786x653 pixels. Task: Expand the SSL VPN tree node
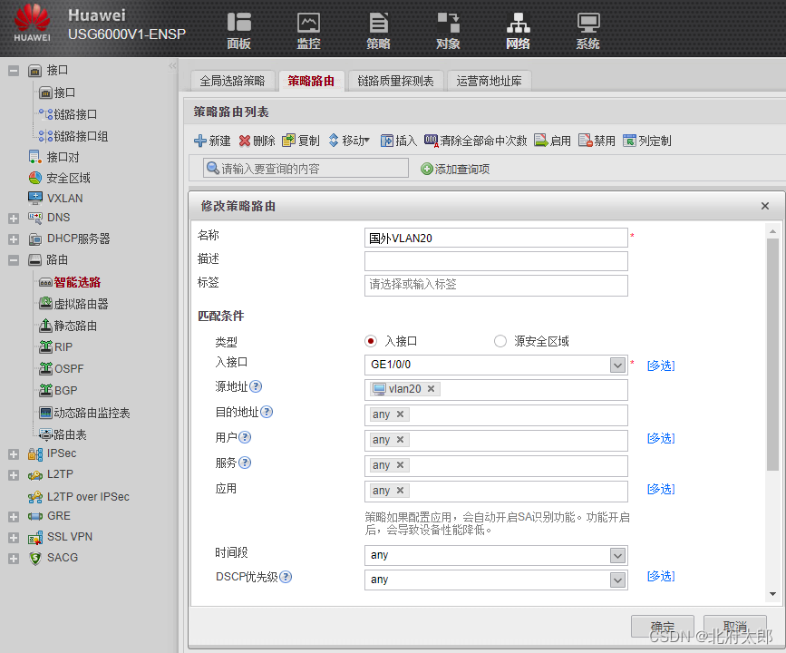coord(14,538)
